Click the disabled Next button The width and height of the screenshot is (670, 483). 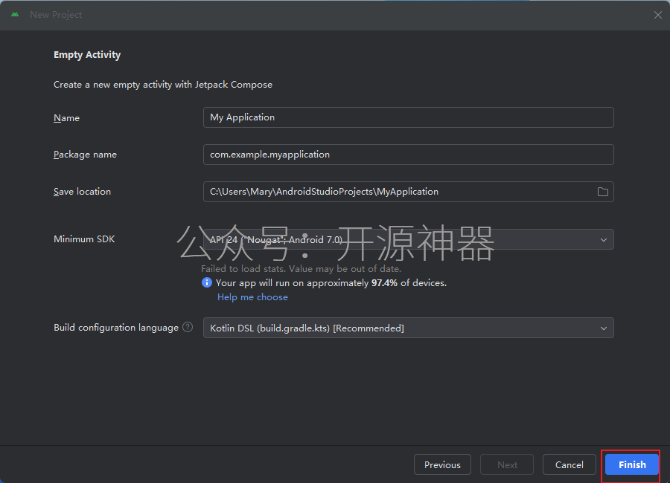507,464
